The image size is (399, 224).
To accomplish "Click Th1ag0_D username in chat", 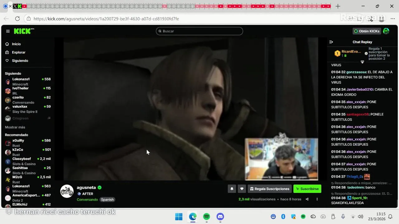I will (354, 177).
